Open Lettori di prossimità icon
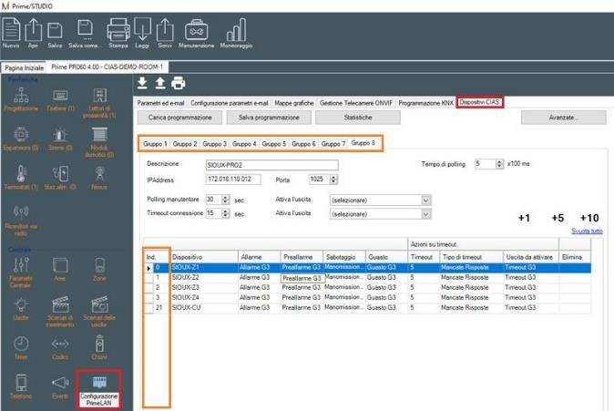This screenshot has width=614, height=411. point(99,95)
